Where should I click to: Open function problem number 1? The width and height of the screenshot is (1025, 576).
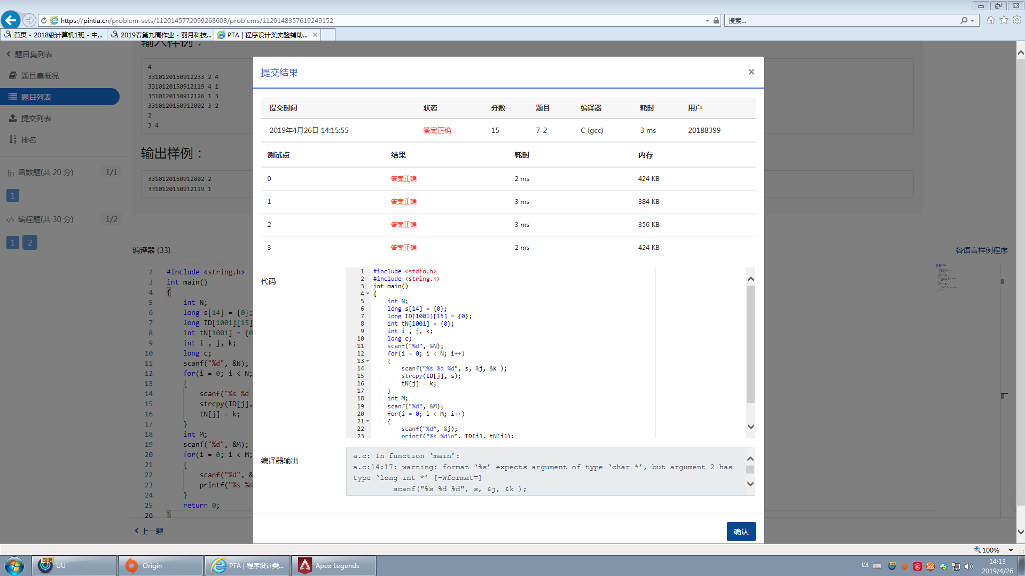13,195
